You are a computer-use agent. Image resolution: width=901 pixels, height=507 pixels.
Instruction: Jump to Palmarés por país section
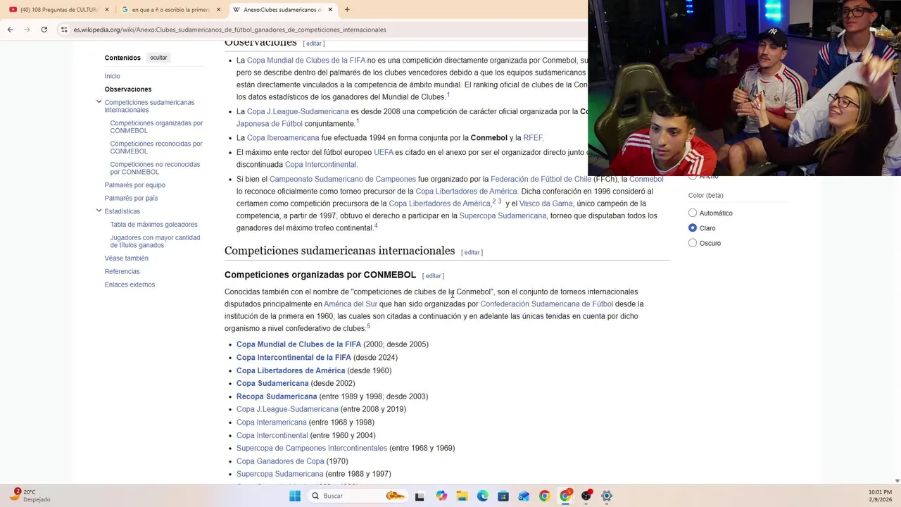click(x=131, y=199)
